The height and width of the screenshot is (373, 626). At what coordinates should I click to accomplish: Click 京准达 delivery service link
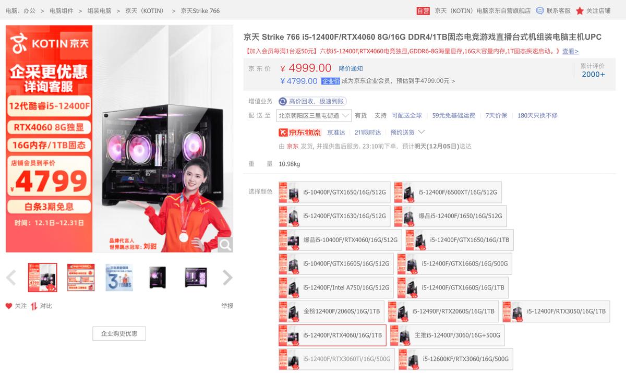coord(336,133)
